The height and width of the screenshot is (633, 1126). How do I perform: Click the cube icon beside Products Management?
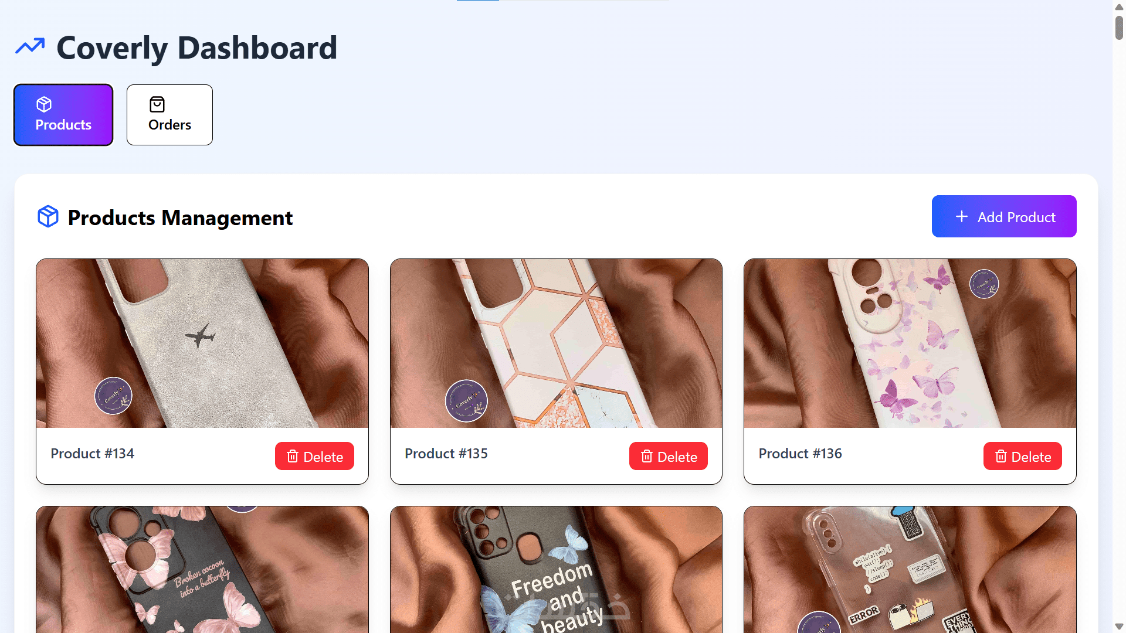click(x=48, y=216)
